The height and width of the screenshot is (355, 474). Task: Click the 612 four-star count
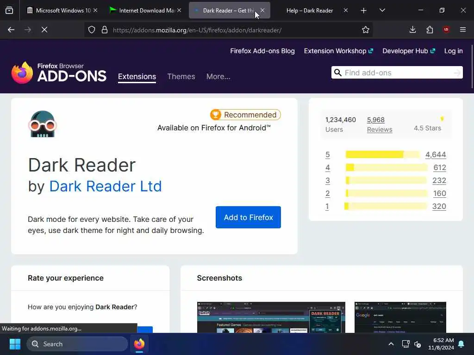tap(440, 167)
